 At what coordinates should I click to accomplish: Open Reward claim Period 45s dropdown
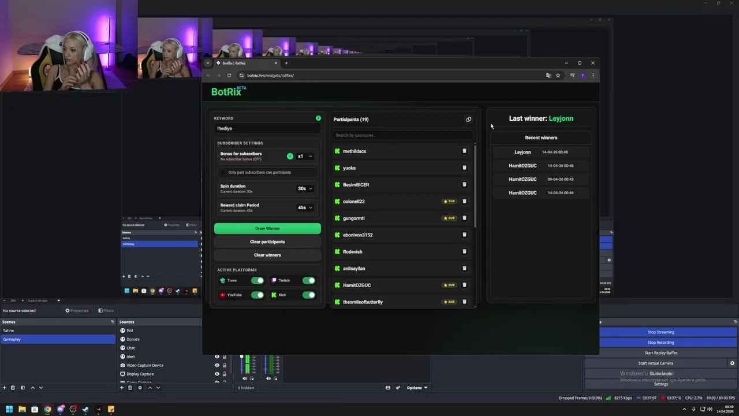[304, 207]
